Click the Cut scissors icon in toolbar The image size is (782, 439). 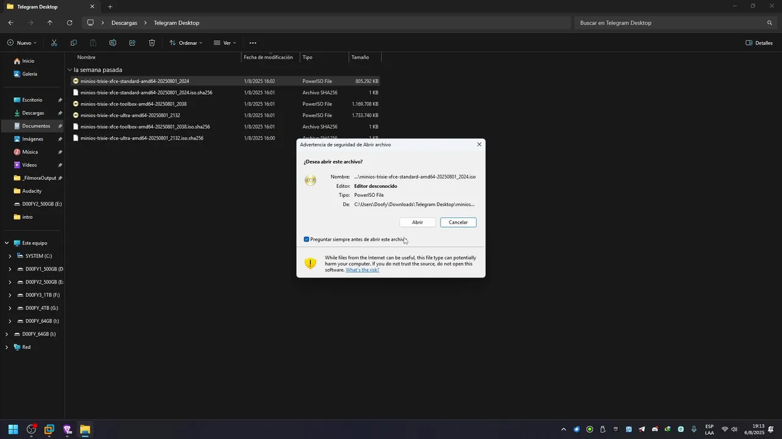point(54,43)
